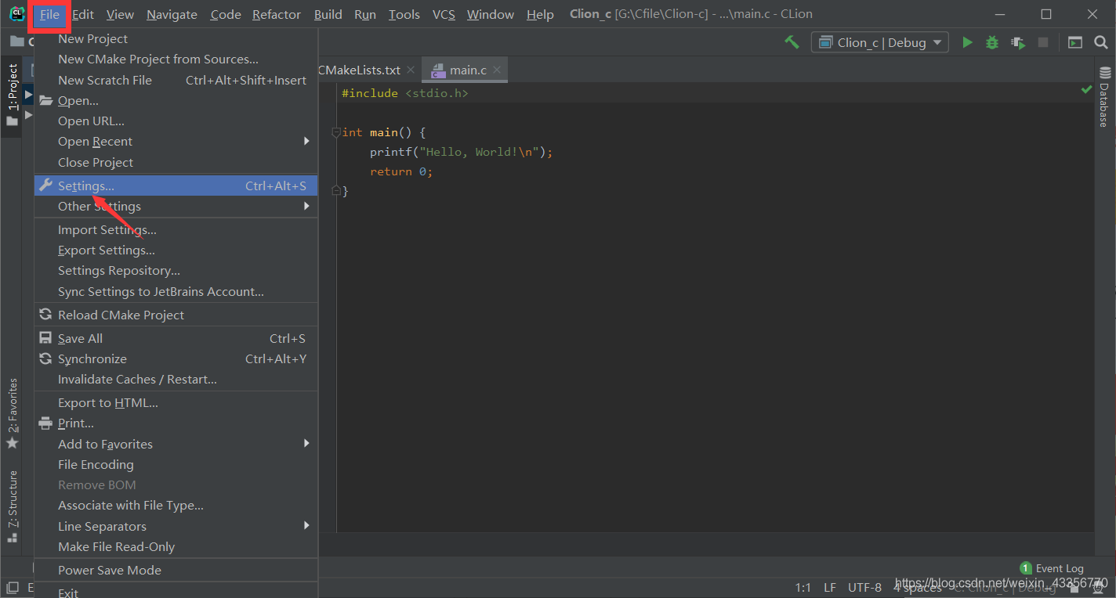Open the Database tool window
This screenshot has width=1116, height=598.
[1105, 96]
